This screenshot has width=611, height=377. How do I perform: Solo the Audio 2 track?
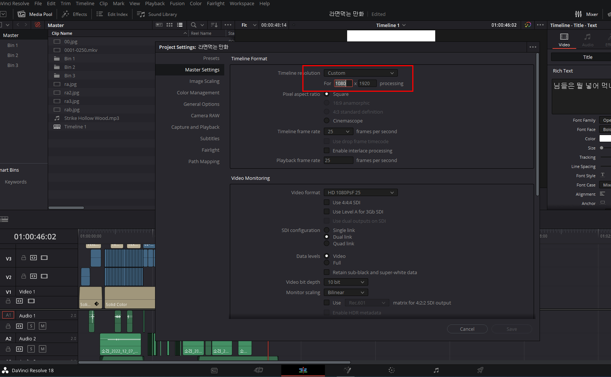tap(31, 349)
